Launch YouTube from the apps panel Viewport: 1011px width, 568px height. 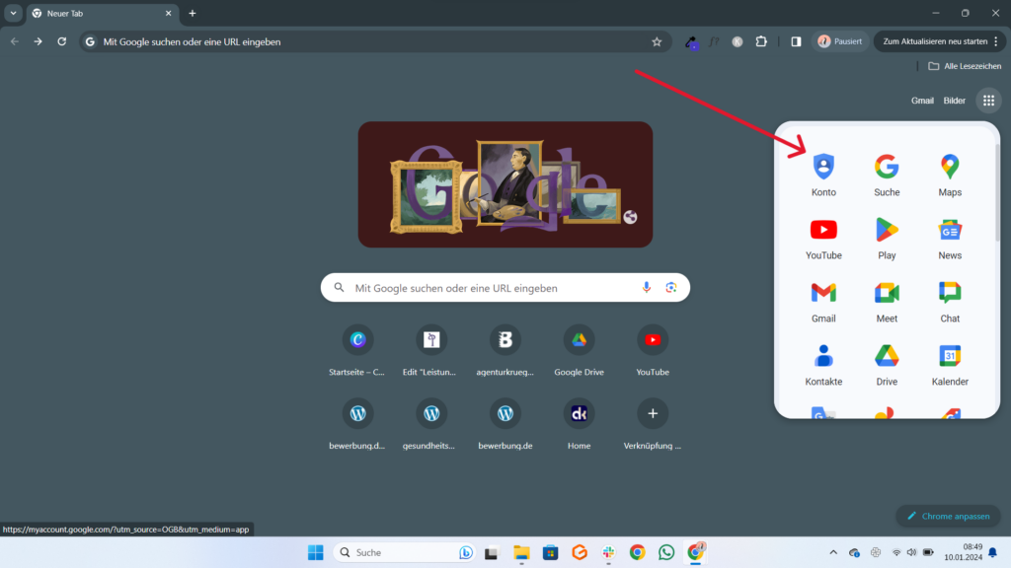[823, 238]
